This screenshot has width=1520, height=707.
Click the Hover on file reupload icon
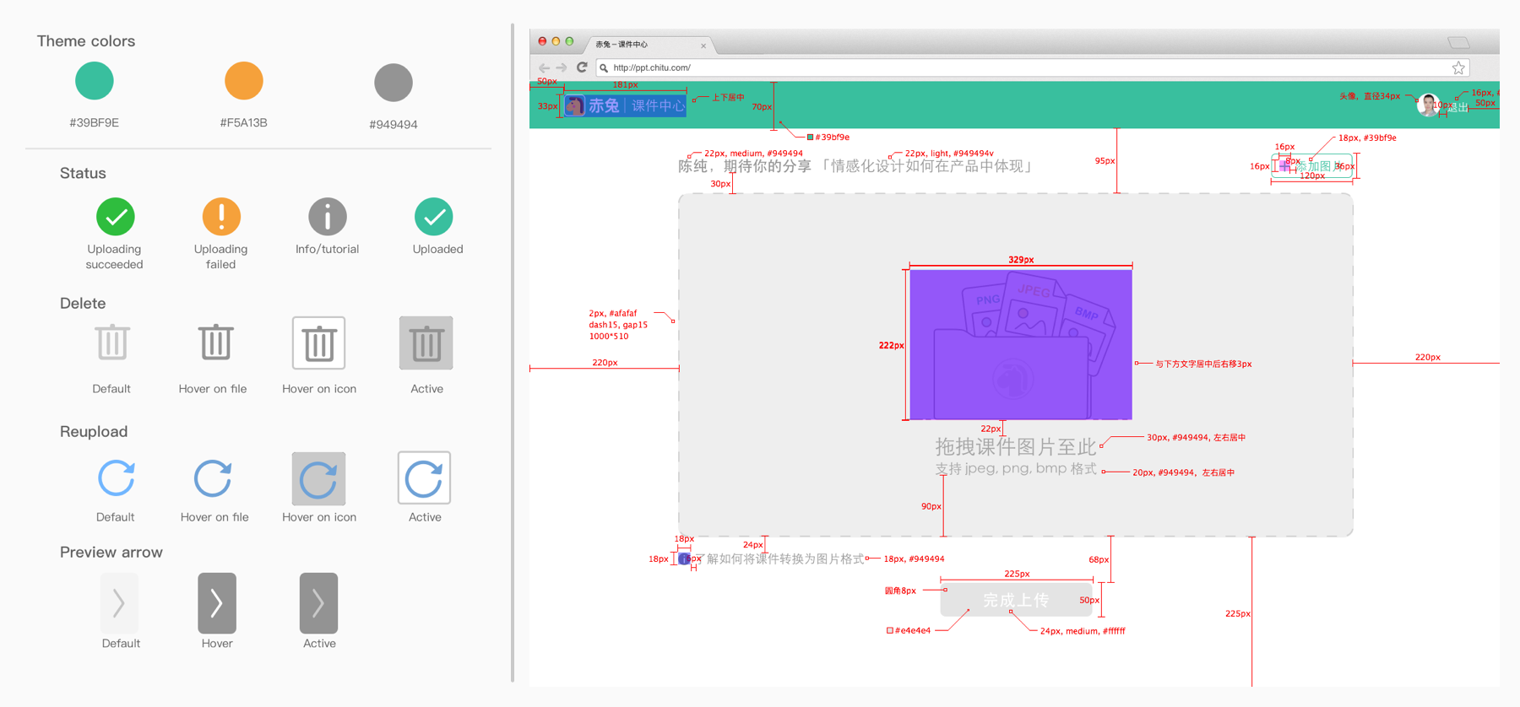[213, 478]
